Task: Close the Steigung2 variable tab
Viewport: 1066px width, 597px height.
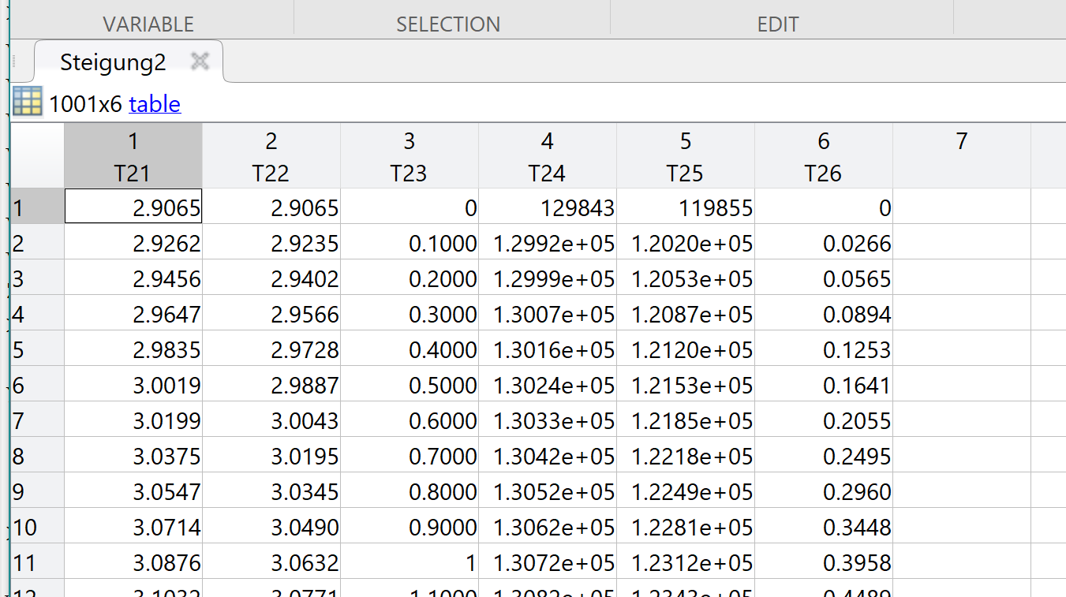Action: coord(200,62)
